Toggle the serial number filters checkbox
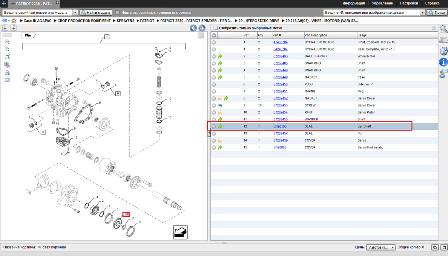The height and width of the screenshot is (256, 448). tap(118, 13)
